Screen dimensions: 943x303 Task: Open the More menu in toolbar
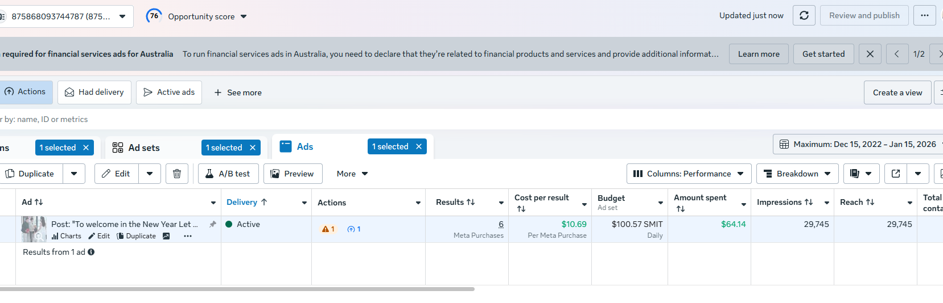(x=352, y=174)
